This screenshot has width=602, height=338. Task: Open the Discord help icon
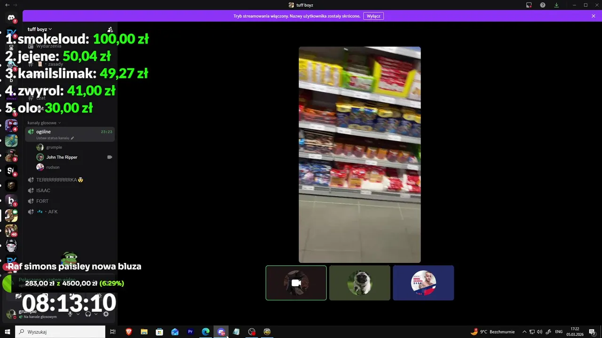coord(543,5)
